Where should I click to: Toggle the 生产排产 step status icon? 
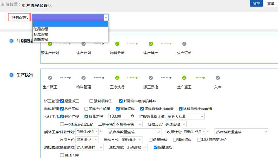(151, 44)
